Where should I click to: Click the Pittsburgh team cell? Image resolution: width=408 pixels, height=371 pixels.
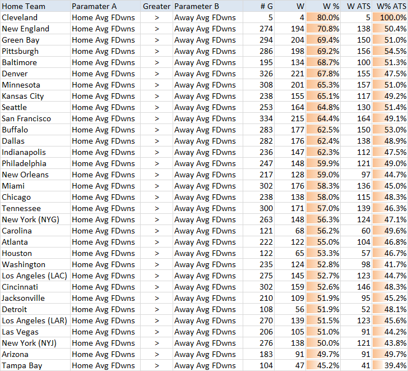point(35,51)
